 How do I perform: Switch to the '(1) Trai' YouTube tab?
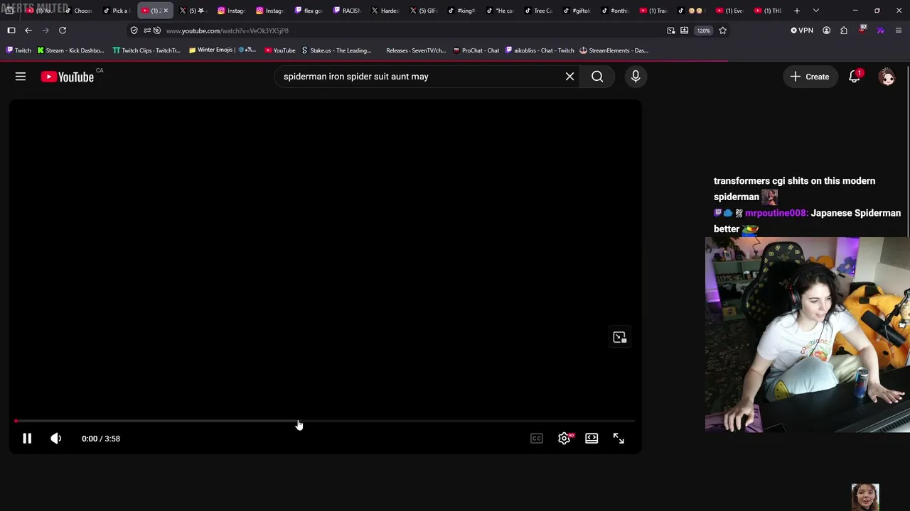coord(653,11)
